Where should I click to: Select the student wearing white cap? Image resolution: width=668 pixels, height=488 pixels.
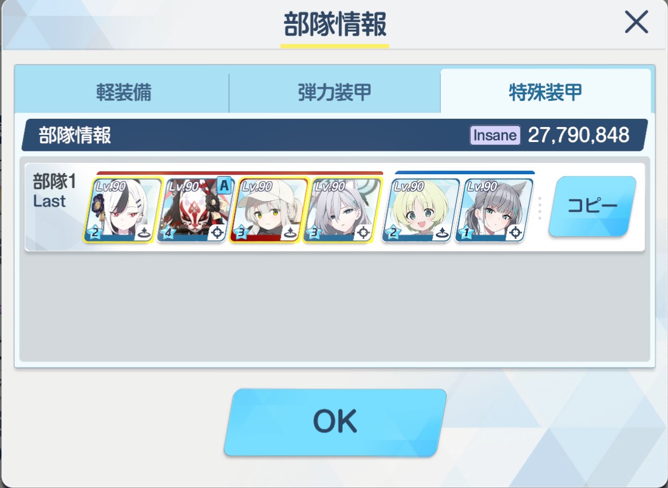(x=269, y=210)
